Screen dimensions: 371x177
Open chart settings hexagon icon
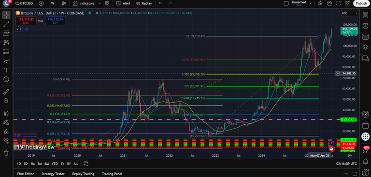[329, 3]
